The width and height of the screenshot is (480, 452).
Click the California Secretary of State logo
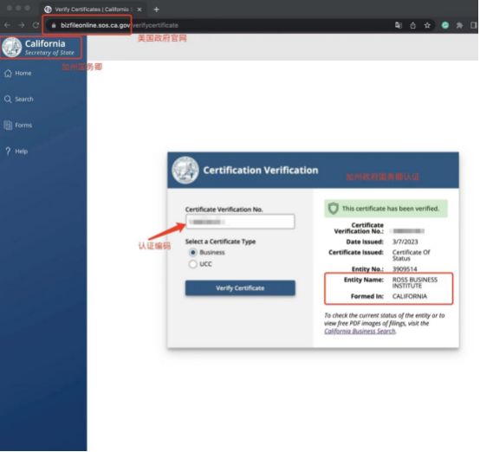click(x=42, y=48)
